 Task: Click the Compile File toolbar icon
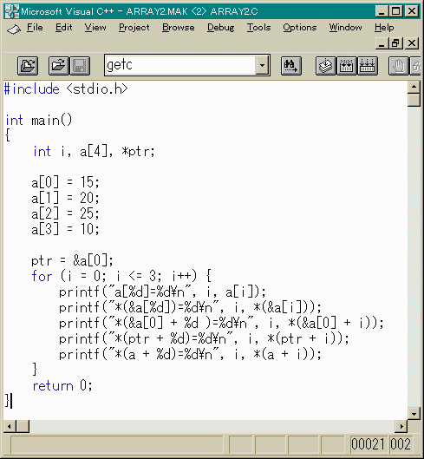click(326, 66)
